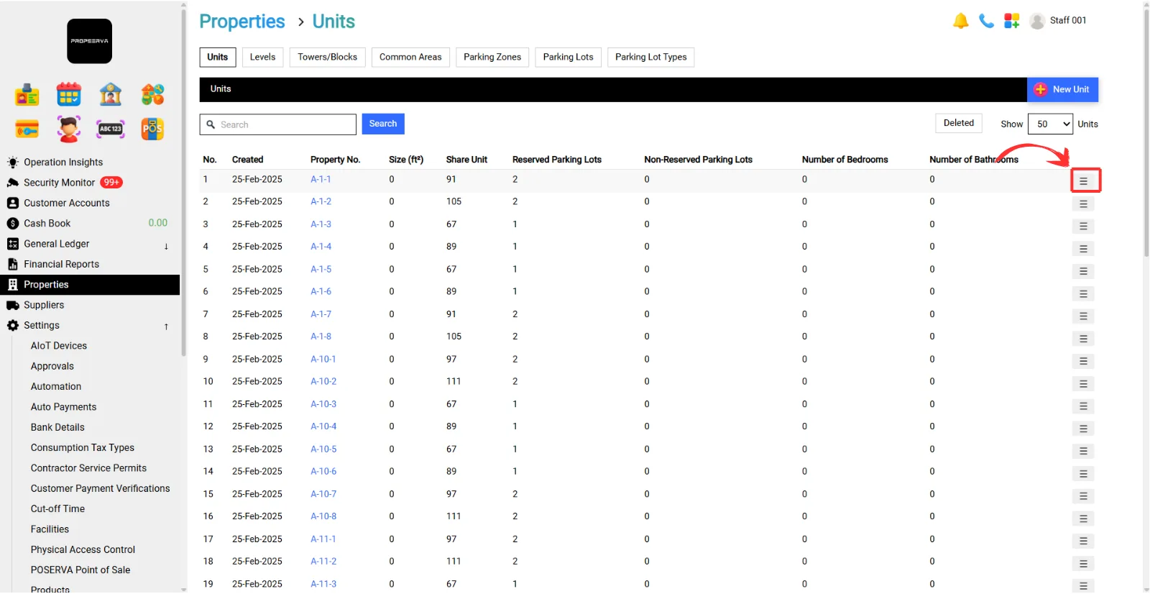Screen dimensions: 1150x594
Task: Open property link A-10-1
Action: (323, 359)
